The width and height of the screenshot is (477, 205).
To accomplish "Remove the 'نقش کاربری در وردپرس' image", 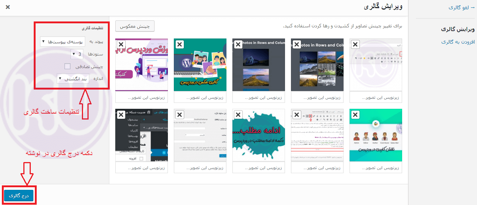I will pos(355,115).
